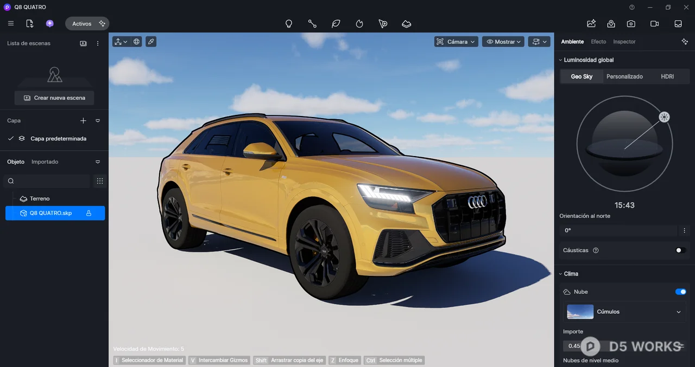Toggle lock icon on Q8 QUATRO.skp

(x=89, y=213)
